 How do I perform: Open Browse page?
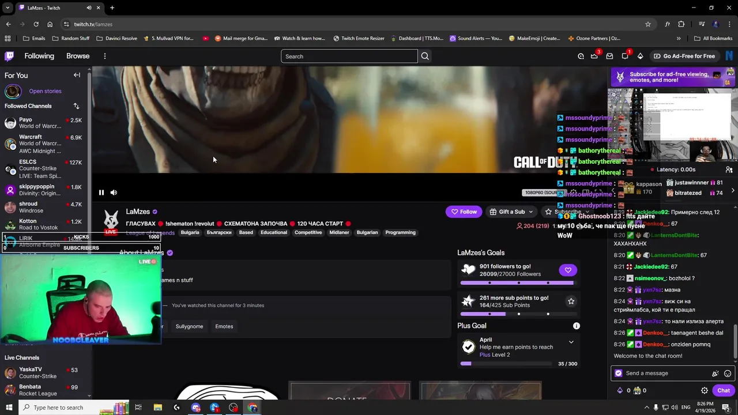coord(78,56)
